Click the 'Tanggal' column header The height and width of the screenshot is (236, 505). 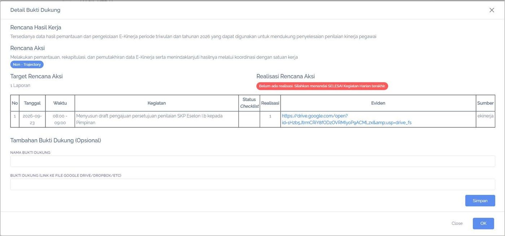click(32, 103)
